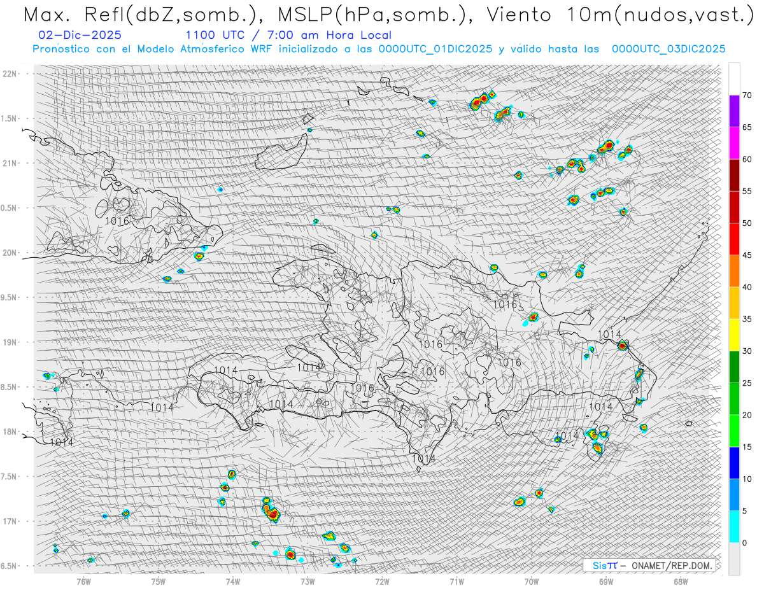764x590 pixels.
Task: Click the purple 65–70 dBZ colorbar segment
Action: (x=734, y=111)
